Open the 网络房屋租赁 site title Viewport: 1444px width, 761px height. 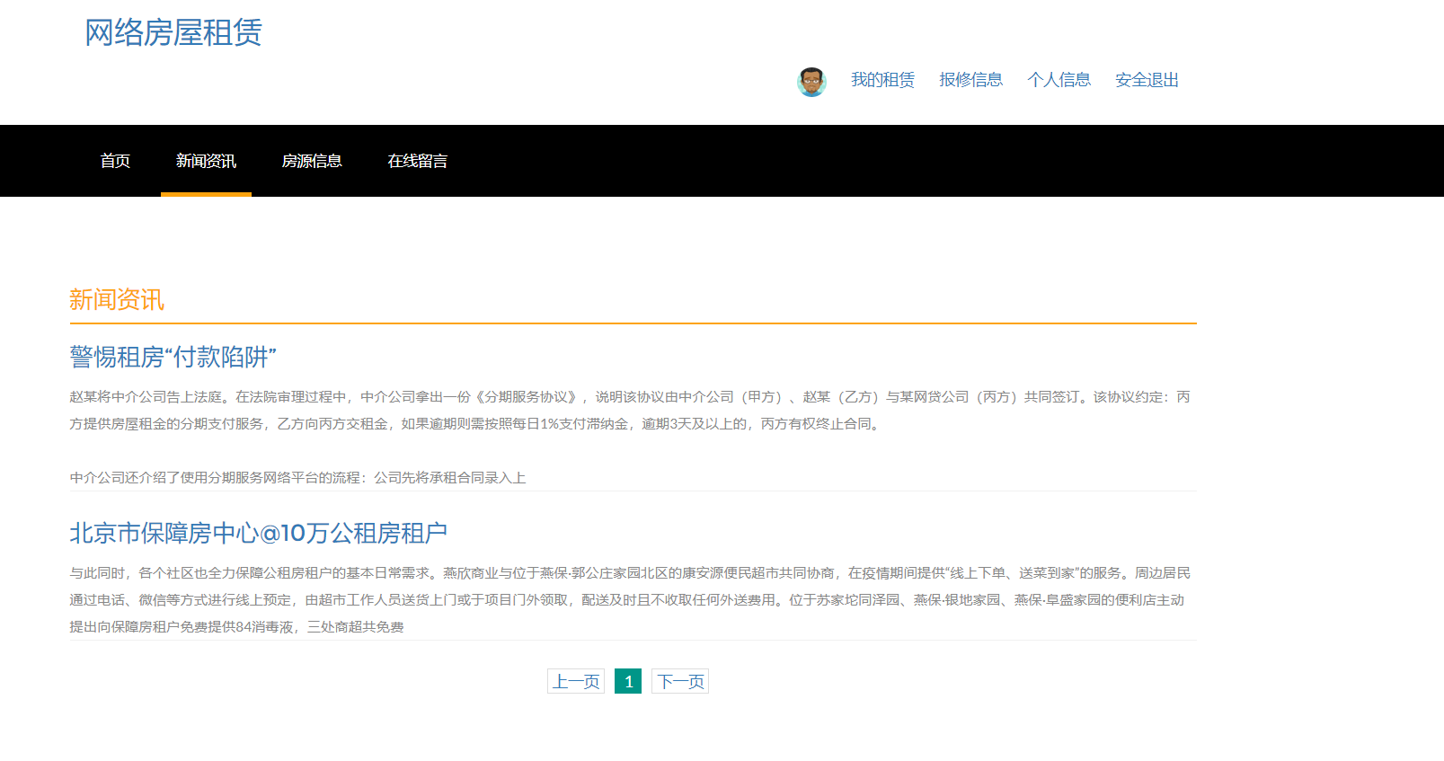(173, 33)
